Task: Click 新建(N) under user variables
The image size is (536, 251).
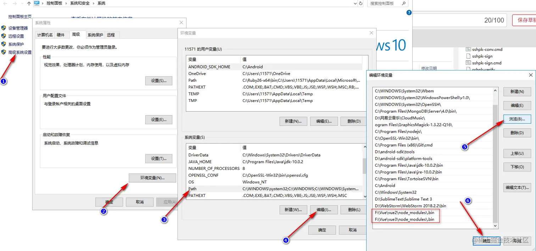Action: (x=293, y=121)
